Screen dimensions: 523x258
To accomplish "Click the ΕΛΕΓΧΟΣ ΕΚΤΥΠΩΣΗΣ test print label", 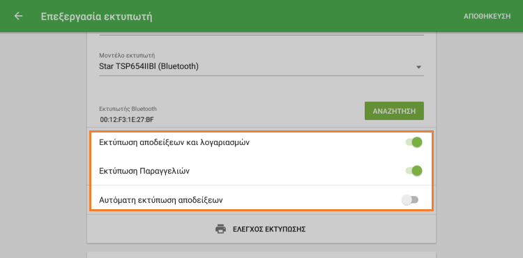I will coord(269,229).
